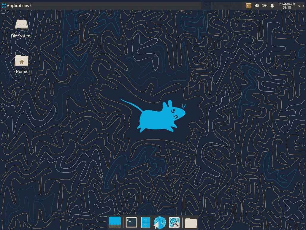Click the 'ver' user menu button
306x230 pixels.
click(301, 6)
